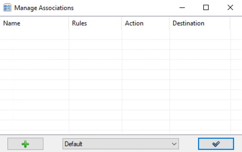Close the Manage Associations dialog
The height and width of the screenshot is (152, 242).
click(230, 8)
